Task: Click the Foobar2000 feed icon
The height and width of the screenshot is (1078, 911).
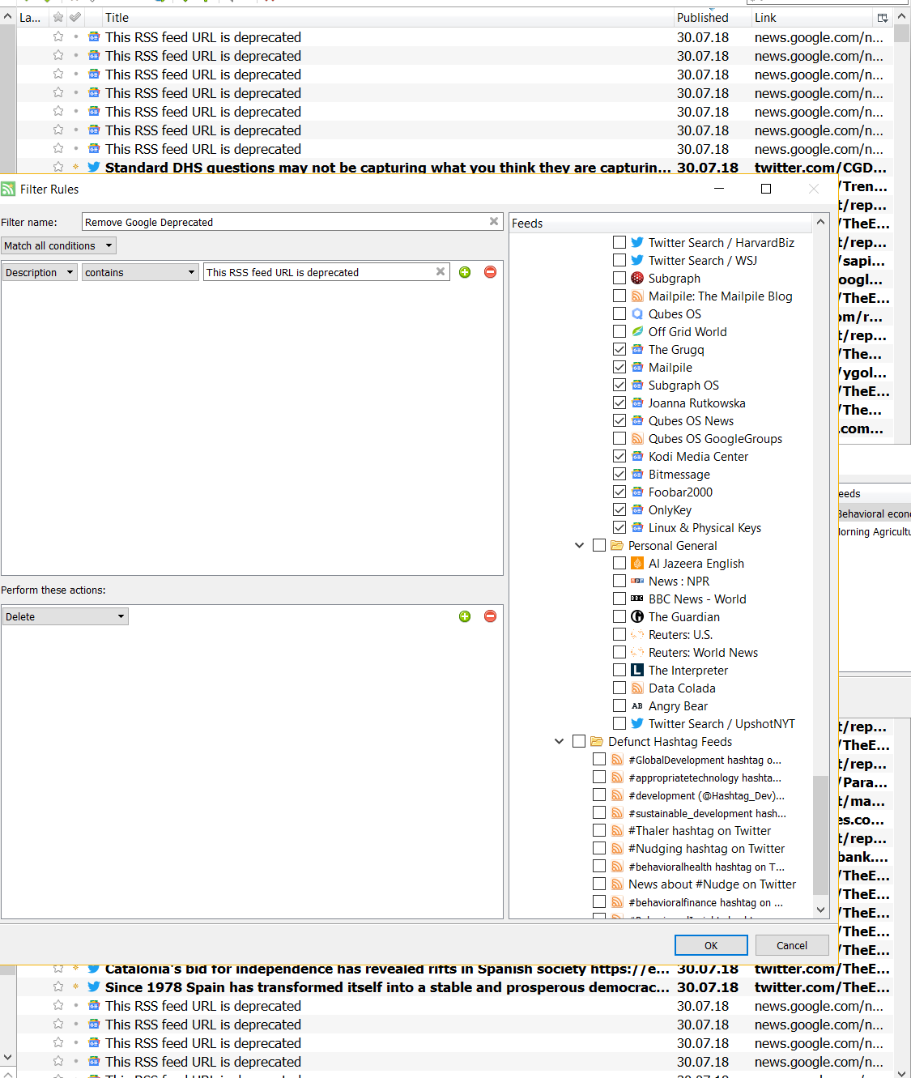Action: tap(637, 492)
